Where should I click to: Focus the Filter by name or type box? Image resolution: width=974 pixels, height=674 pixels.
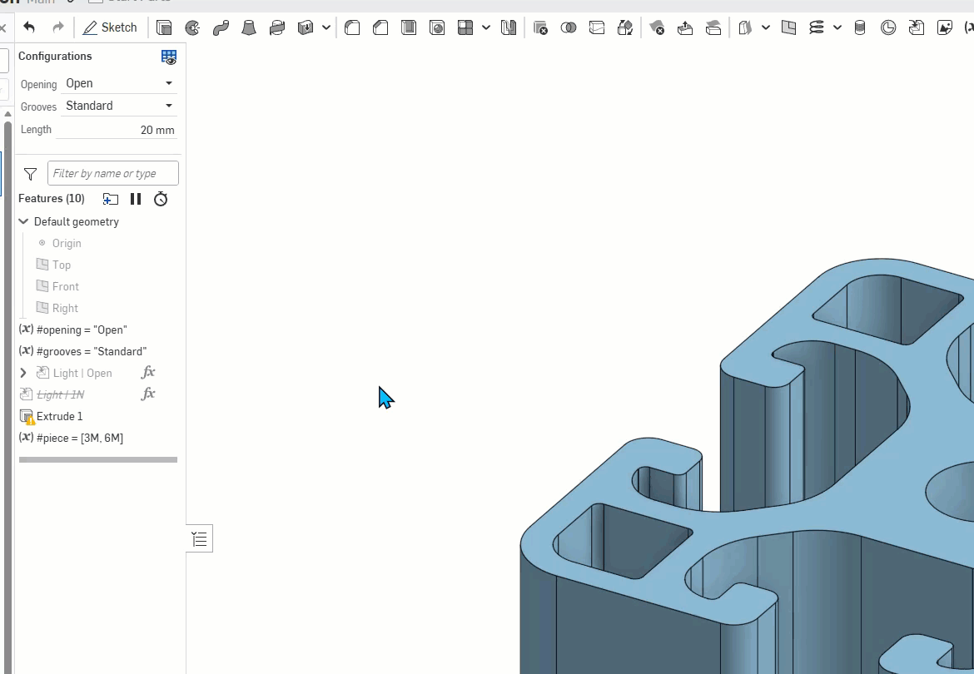[113, 173]
